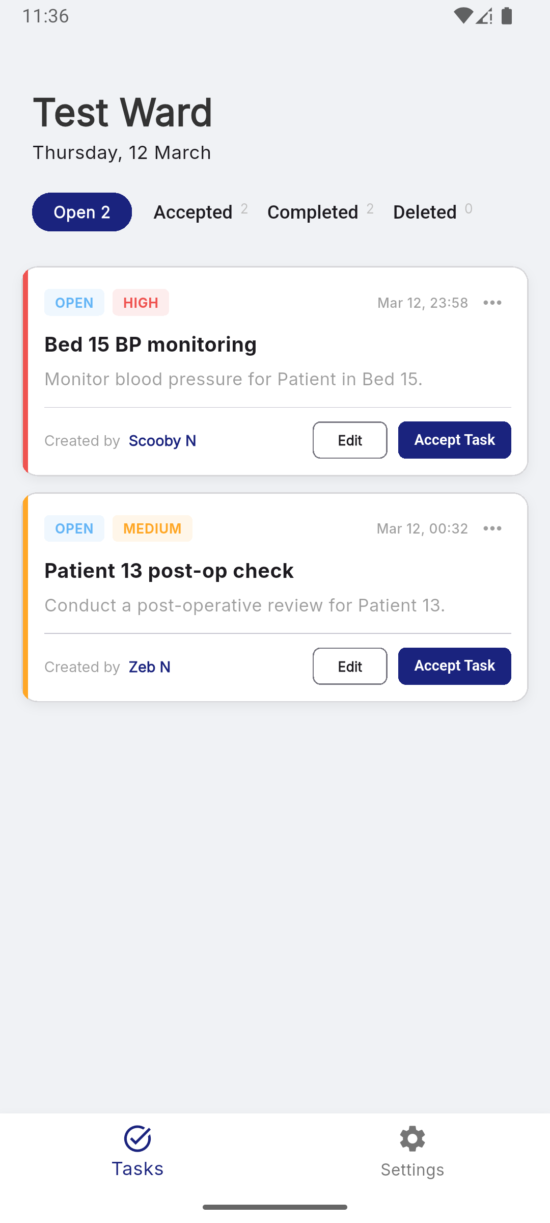Show the Deleted tasks tab
The image size is (550, 1223).
pyautogui.click(x=425, y=212)
